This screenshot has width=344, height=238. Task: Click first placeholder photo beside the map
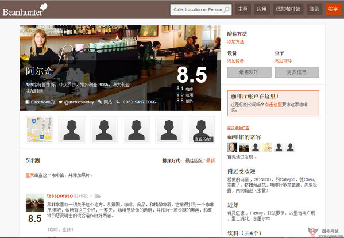click(72, 130)
